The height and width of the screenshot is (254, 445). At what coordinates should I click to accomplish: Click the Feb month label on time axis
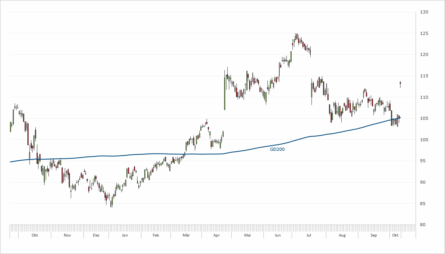click(155, 235)
